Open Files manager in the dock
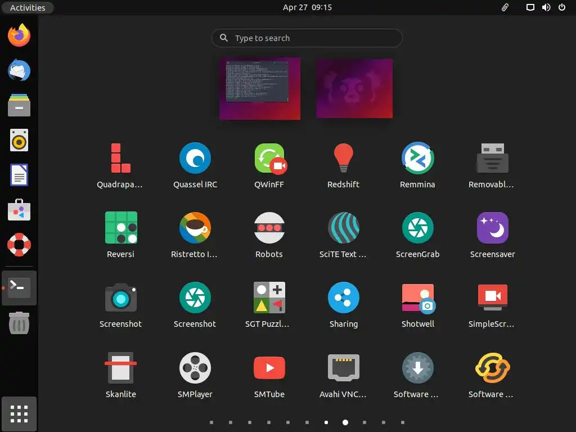 19,105
